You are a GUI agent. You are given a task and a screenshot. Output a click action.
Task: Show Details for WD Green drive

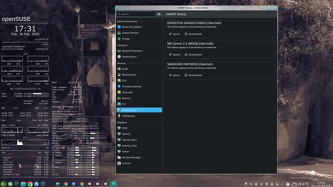pyautogui.click(x=193, y=54)
